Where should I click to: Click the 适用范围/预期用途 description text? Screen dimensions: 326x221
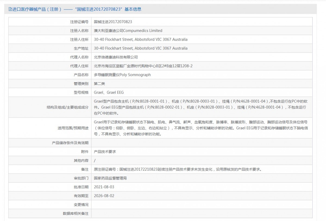point(201,128)
